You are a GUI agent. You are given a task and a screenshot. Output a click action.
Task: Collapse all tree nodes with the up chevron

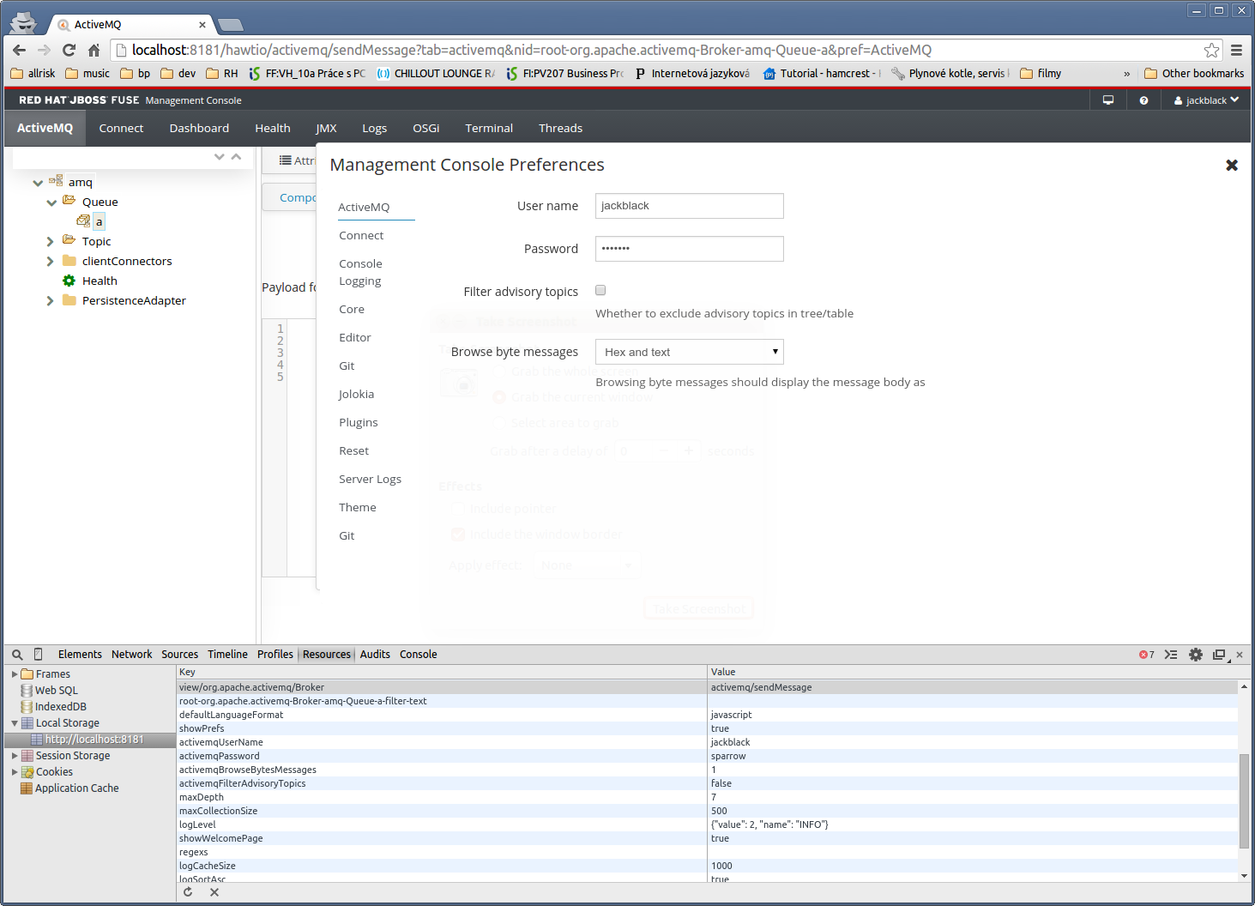click(236, 157)
